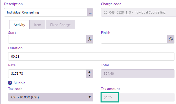
Task: Expand the Tax code dropdown arrow
Action: (x=89, y=97)
